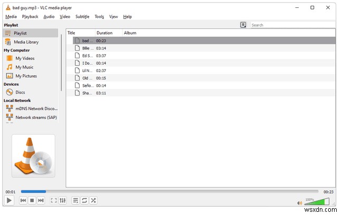Select mDNS Network Discovery item
The width and height of the screenshot is (343, 215).
(x=31, y=108)
